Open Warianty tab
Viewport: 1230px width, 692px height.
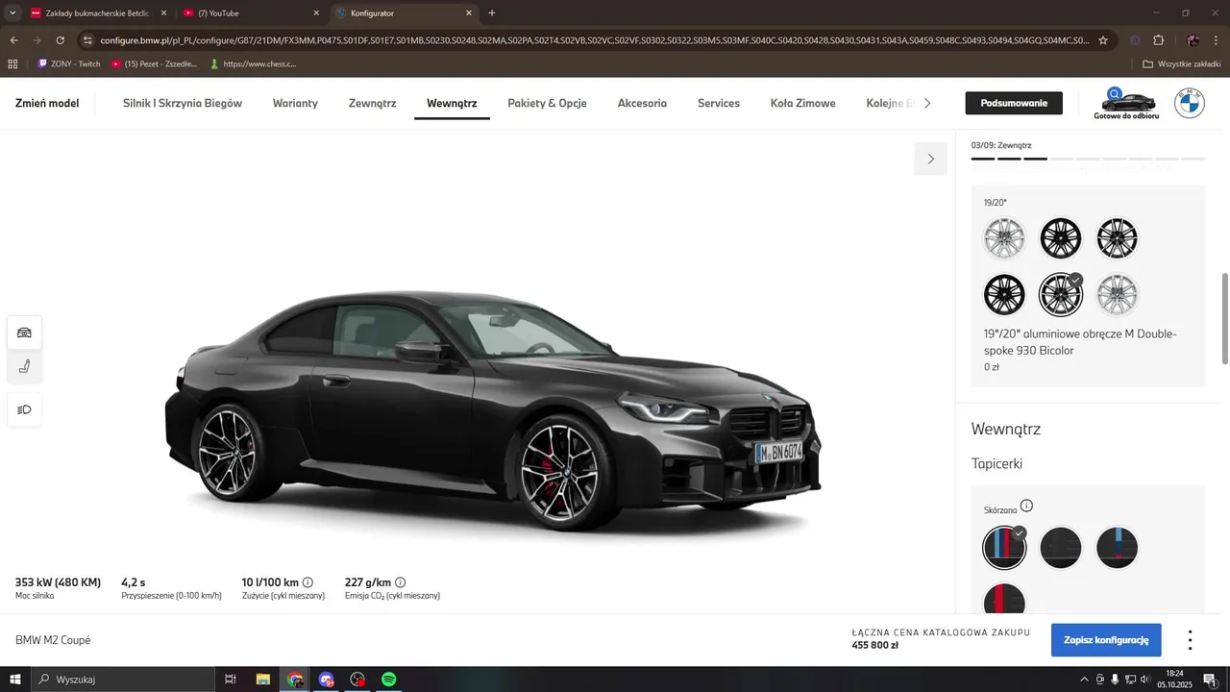(295, 103)
